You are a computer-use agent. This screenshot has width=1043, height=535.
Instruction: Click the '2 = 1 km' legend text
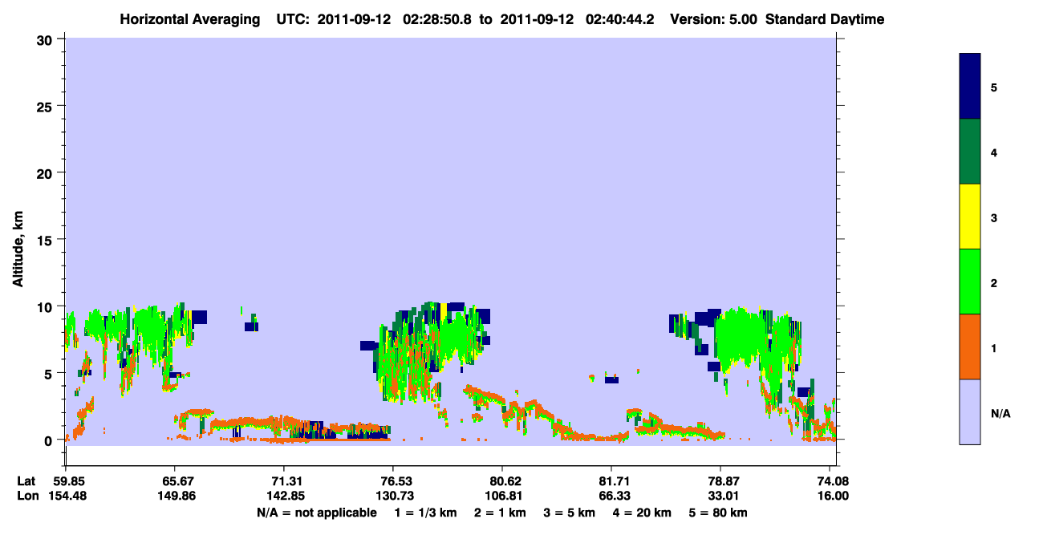tap(499, 513)
